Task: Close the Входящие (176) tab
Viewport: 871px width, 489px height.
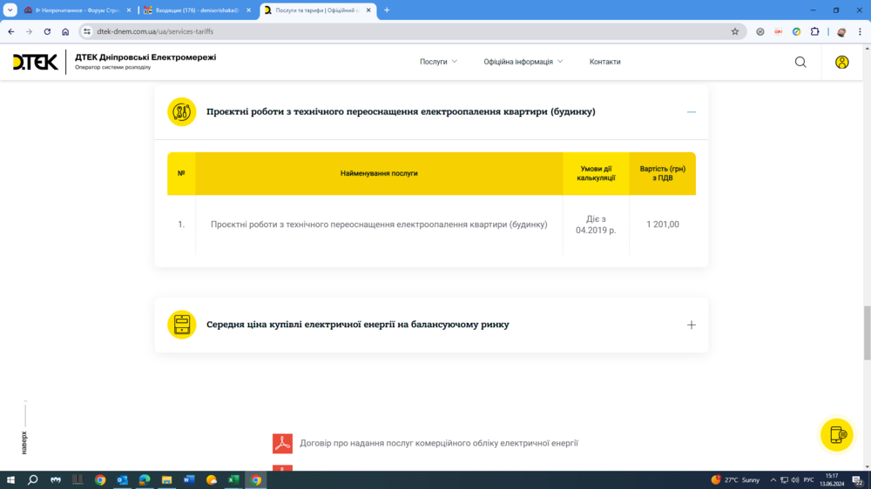Action: pos(248,10)
